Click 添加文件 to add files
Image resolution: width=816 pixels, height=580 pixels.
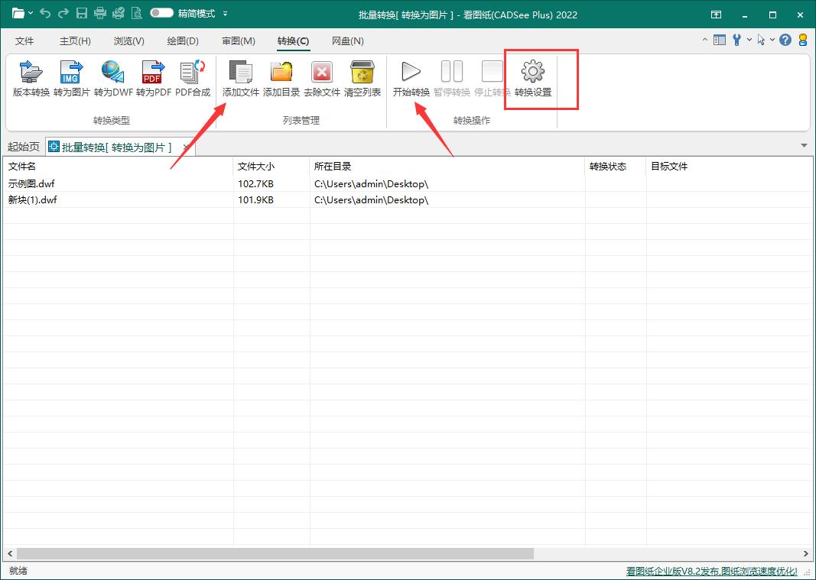[x=241, y=79]
